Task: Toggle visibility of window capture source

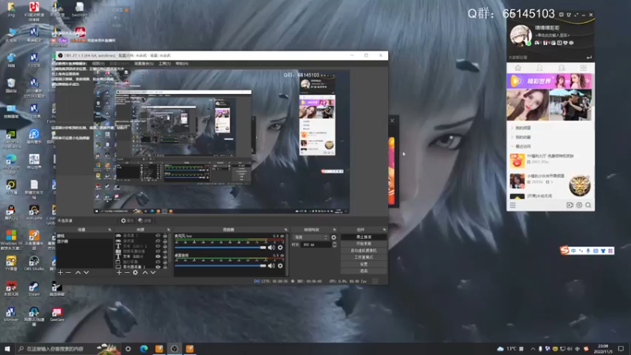Action: (x=158, y=262)
